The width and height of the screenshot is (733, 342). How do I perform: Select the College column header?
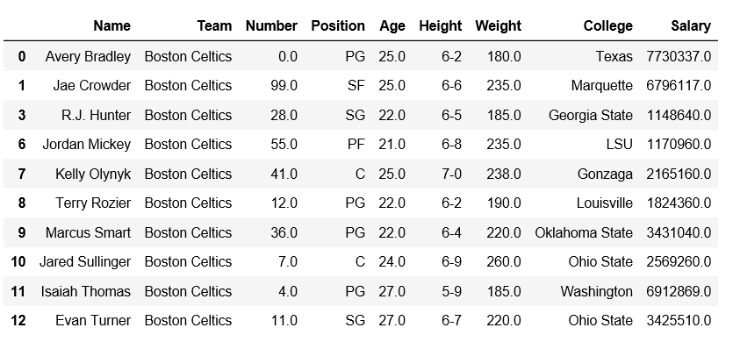[607, 25]
